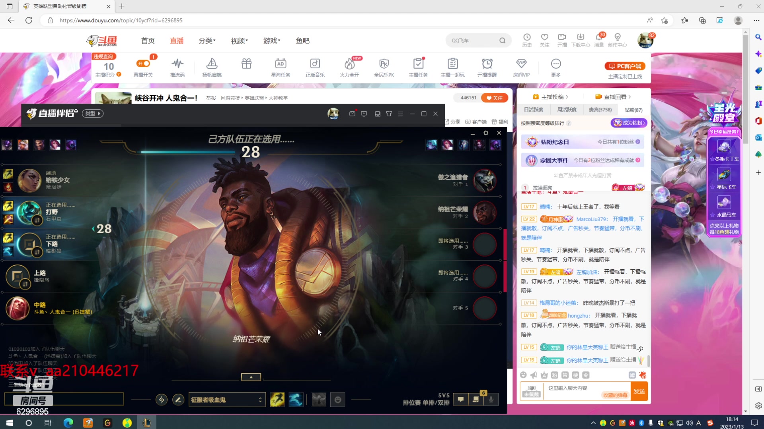Screen dimensions: 764x429
Task: Switch to 贵宾(3758) tab
Action: 600,110
